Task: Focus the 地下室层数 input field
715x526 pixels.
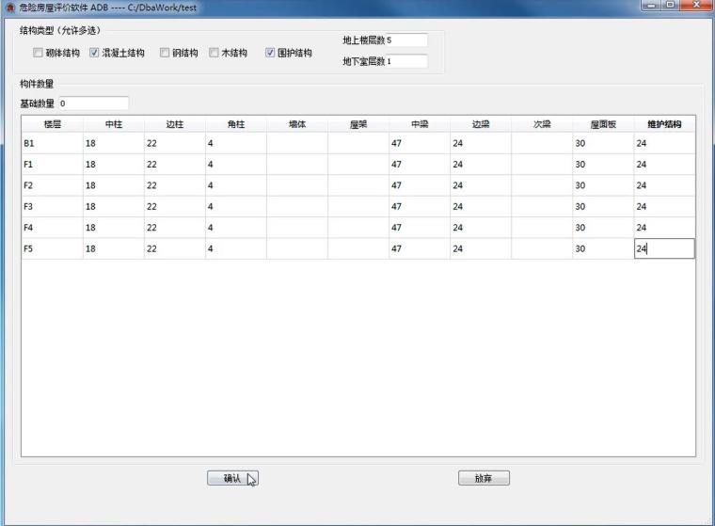Action: coord(405,61)
